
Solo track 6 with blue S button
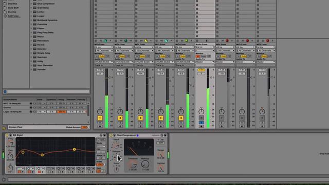point(201,123)
